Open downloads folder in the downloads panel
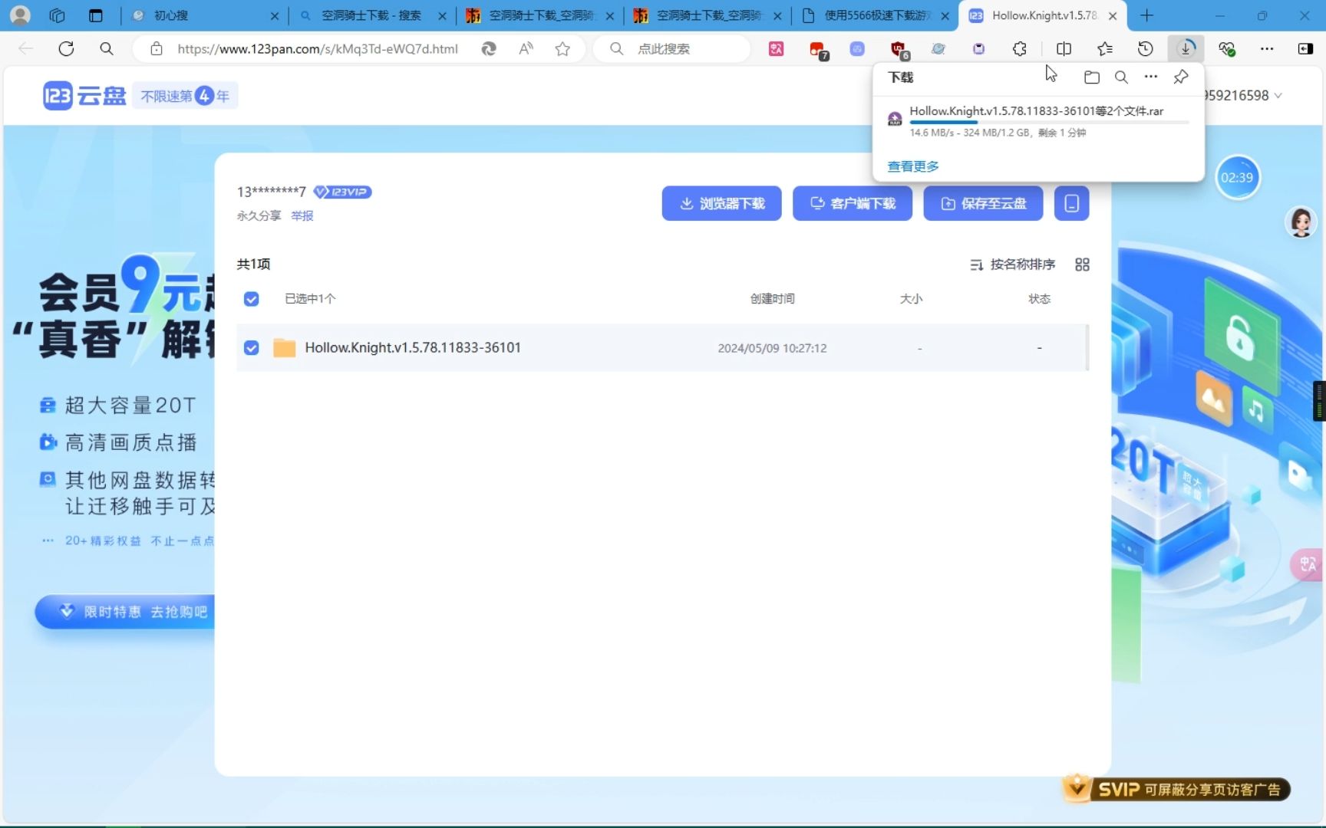1326x828 pixels. (x=1091, y=77)
